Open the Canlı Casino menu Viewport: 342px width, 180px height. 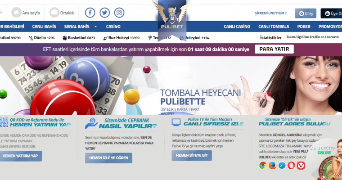tap(237, 27)
